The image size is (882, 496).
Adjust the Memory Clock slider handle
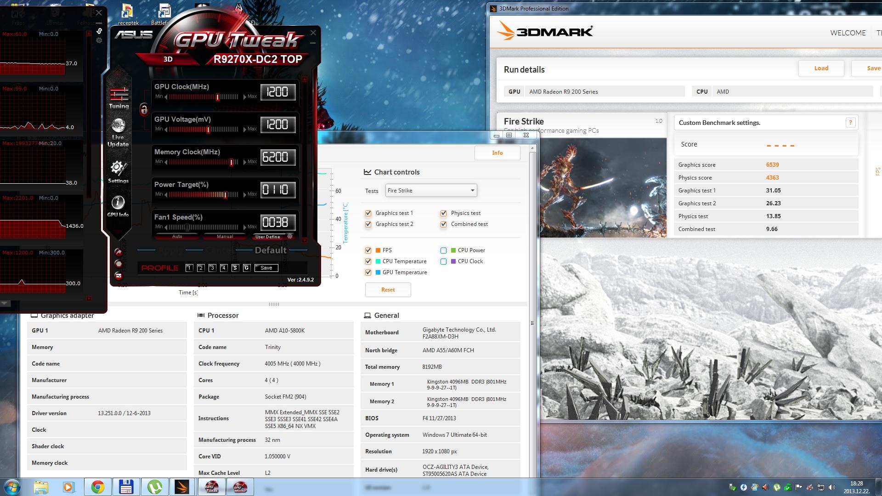(232, 162)
